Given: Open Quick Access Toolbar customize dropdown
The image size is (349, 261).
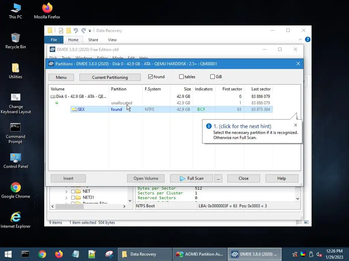Looking at the screenshot, I should click(90, 31).
